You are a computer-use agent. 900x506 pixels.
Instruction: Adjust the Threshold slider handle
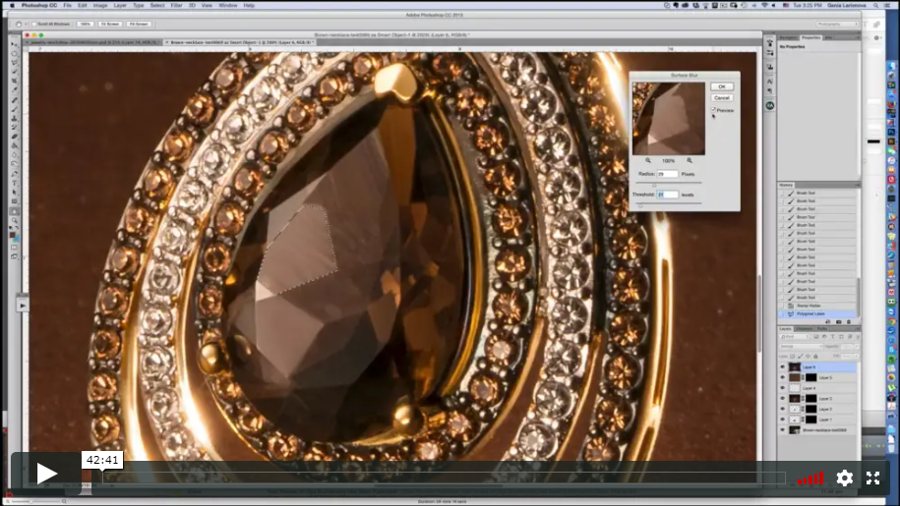coord(640,205)
